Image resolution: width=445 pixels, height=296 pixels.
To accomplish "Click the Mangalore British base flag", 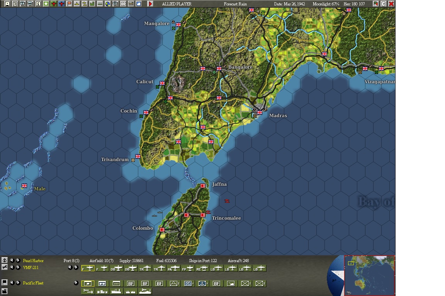I will (178, 25).
